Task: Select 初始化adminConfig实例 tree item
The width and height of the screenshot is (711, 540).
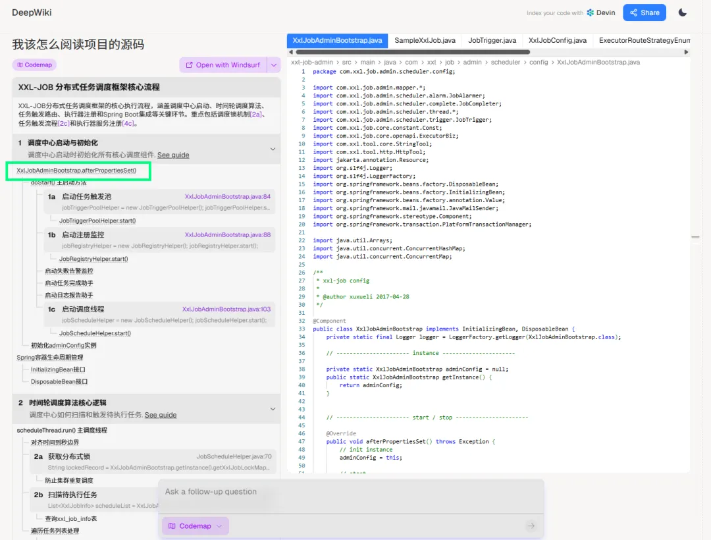Action: (63, 345)
